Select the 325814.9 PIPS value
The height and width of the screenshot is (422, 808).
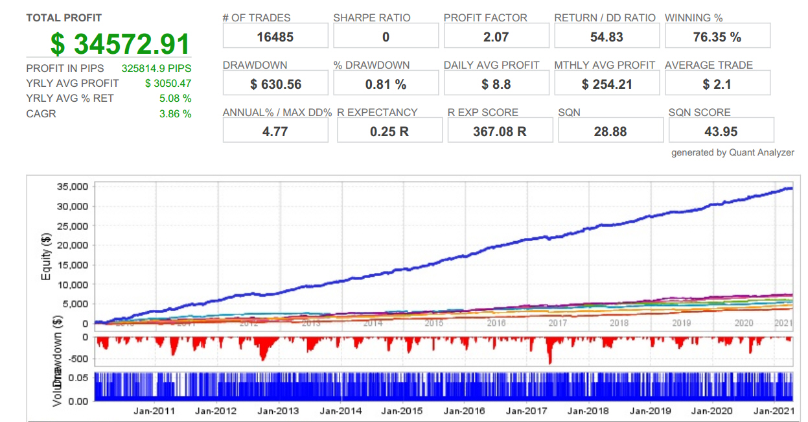click(156, 68)
